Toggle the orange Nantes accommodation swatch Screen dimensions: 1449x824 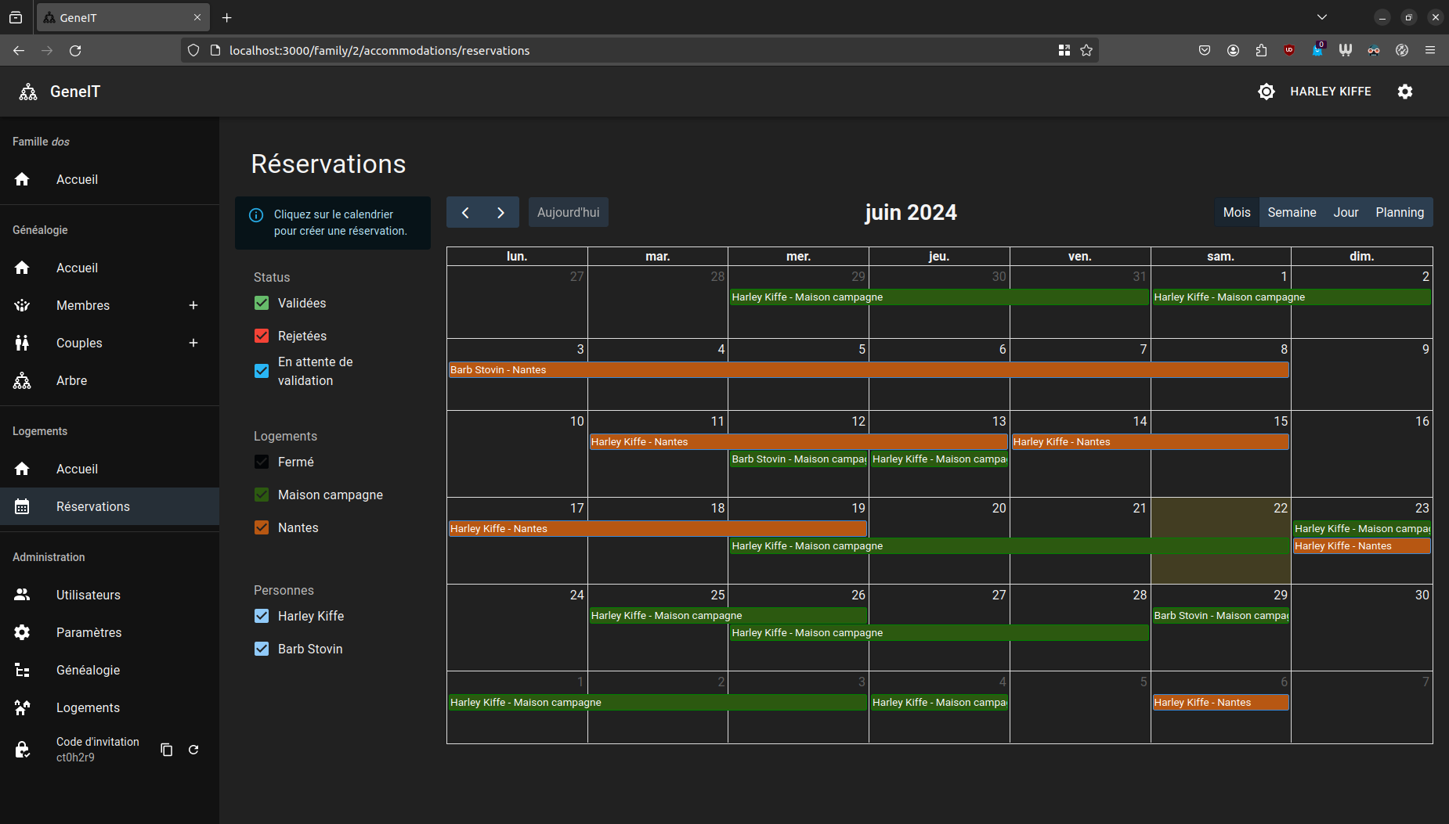click(262, 527)
